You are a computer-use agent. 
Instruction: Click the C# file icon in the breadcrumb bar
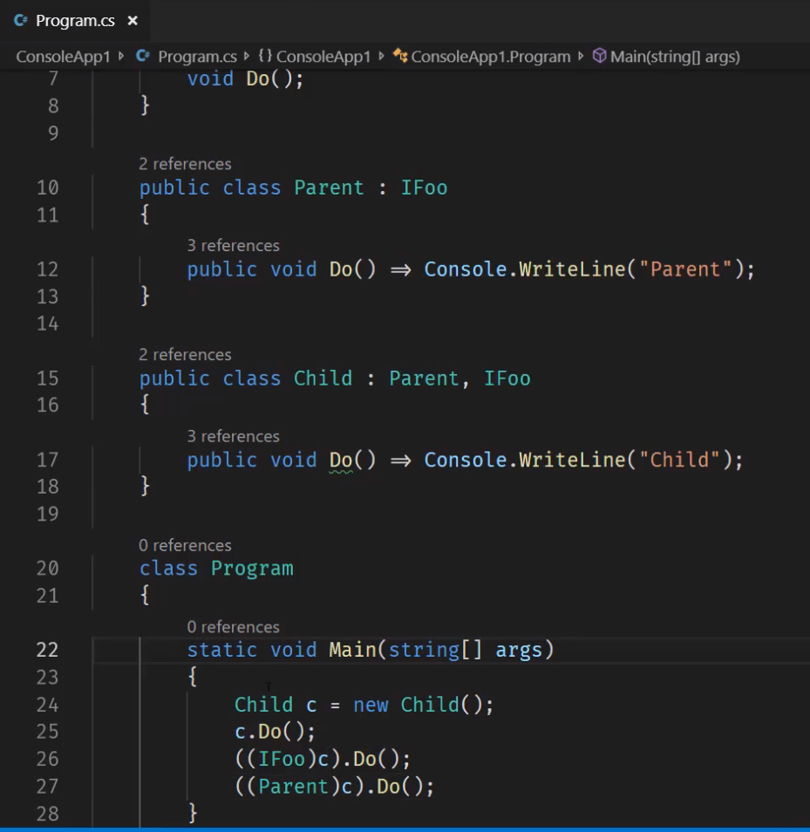click(x=141, y=57)
